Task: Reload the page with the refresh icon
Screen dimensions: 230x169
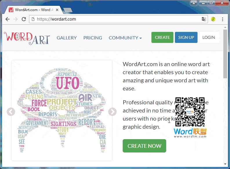Action: pyautogui.click(x=24, y=19)
